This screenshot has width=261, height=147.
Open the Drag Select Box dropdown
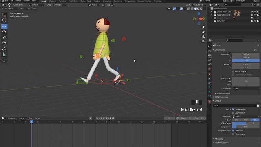pos(60,5)
